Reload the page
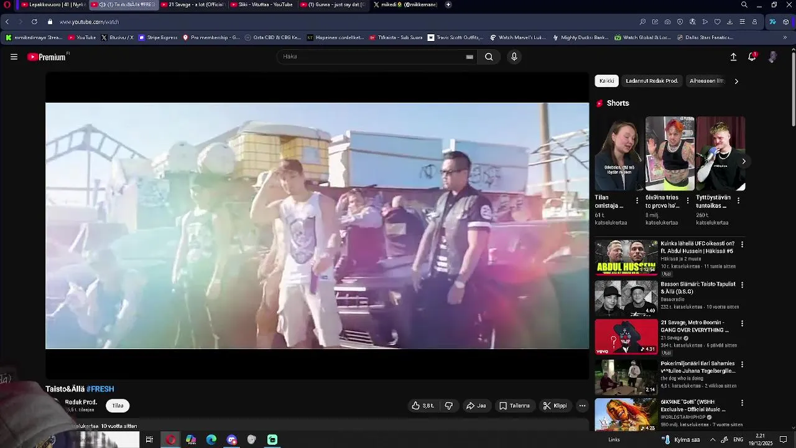796x448 pixels. (x=34, y=22)
